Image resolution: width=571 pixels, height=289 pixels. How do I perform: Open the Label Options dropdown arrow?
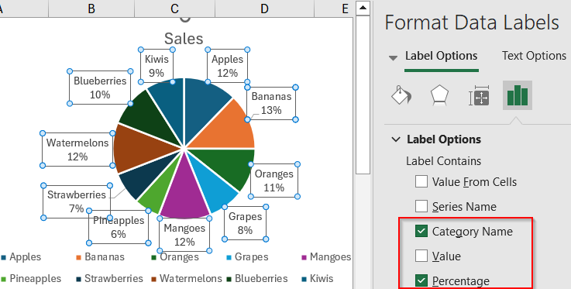(x=393, y=57)
